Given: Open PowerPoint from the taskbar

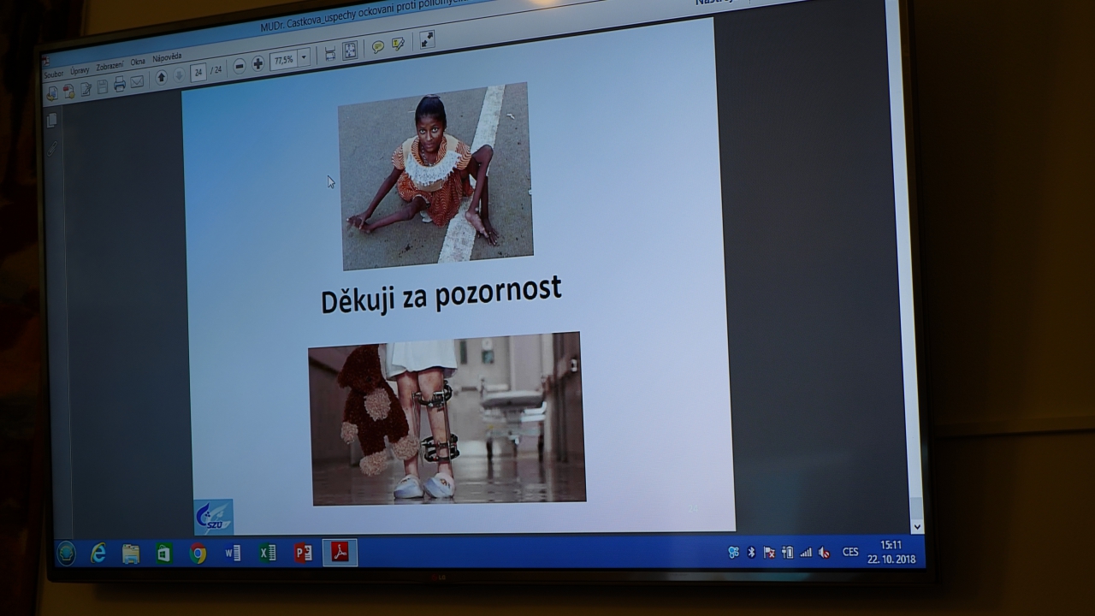Looking at the screenshot, I should click(x=303, y=554).
